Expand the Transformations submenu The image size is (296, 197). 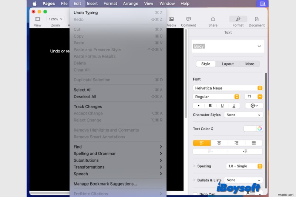coord(118,167)
